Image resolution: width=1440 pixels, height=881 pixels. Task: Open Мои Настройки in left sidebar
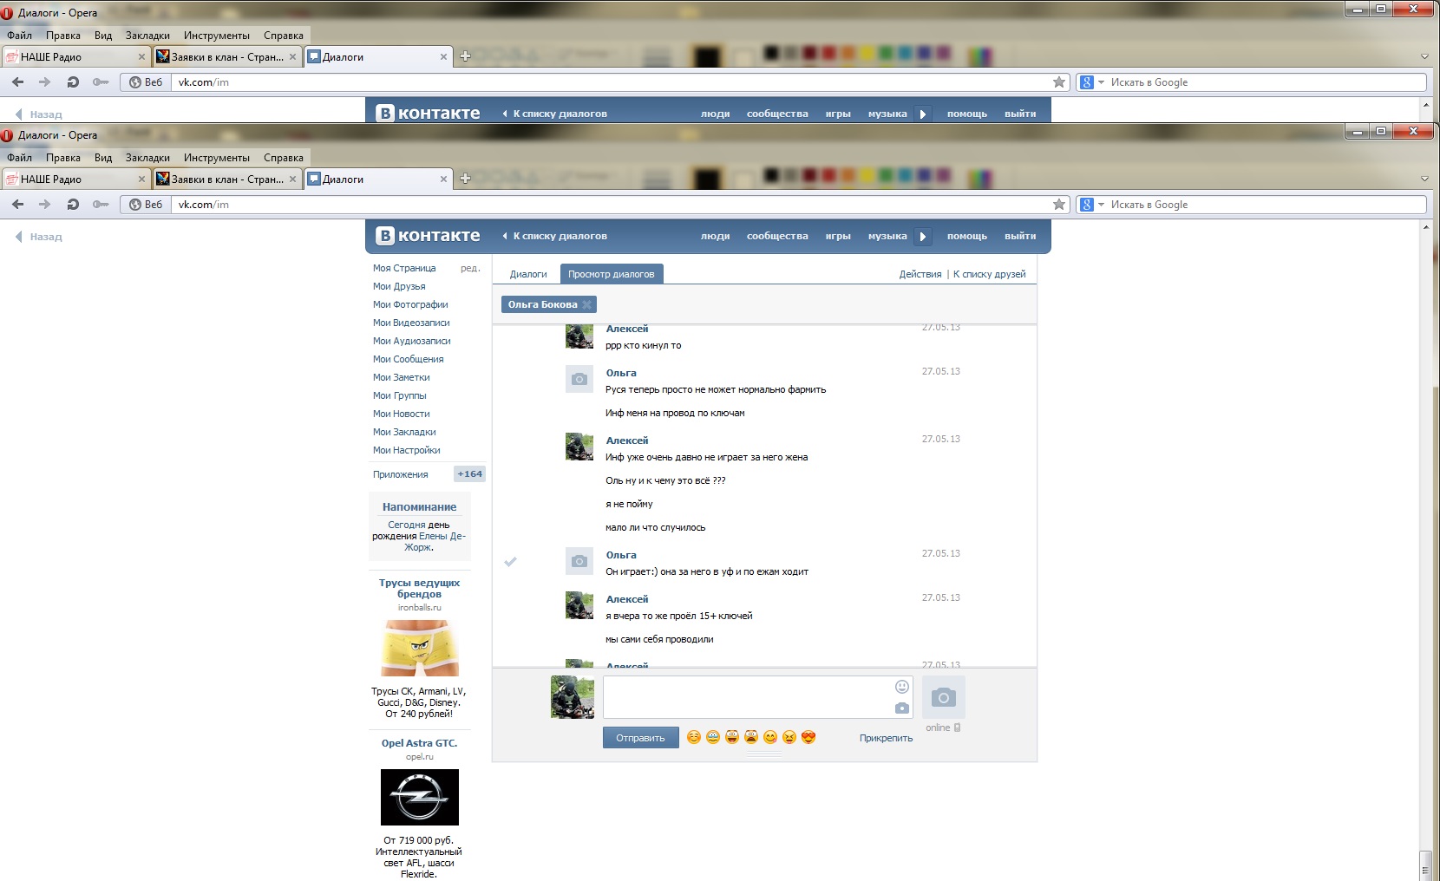407,450
